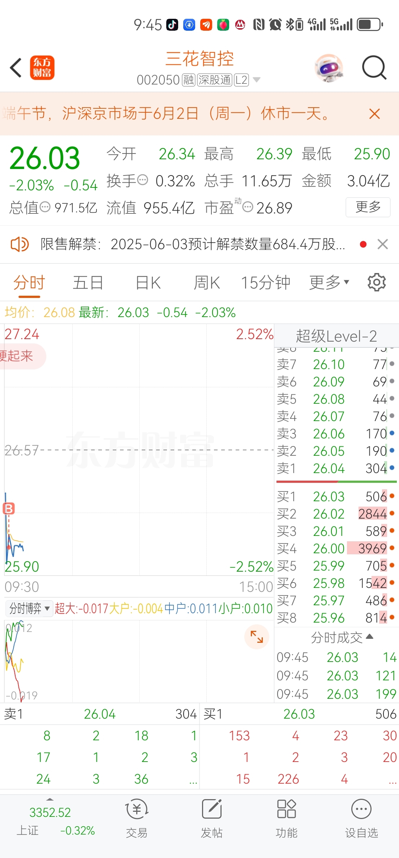The width and height of the screenshot is (399, 858).
Task: Open the 分时博弈 indicator dropdown
Action: [29, 608]
